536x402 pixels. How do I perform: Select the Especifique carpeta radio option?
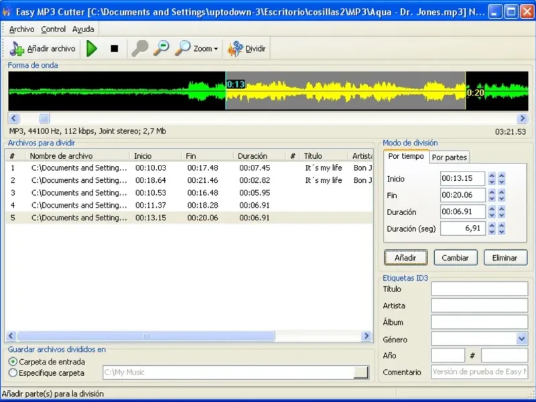13,373
